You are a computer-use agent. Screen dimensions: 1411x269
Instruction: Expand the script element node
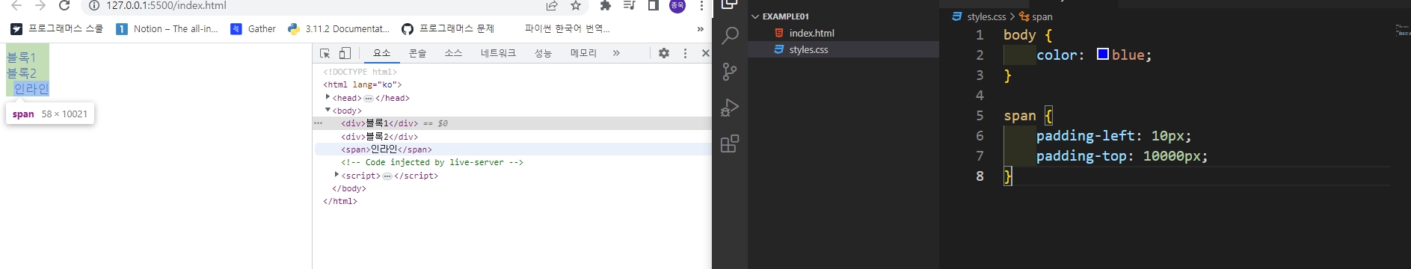click(337, 175)
